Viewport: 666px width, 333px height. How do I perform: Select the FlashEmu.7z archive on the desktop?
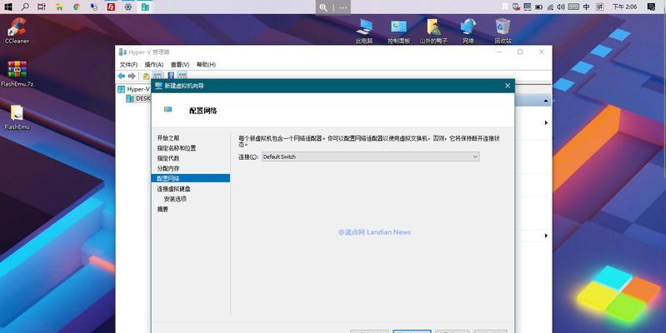click(x=17, y=74)
